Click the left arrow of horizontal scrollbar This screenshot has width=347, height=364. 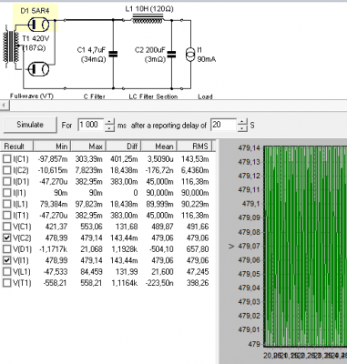click(5, 105)
